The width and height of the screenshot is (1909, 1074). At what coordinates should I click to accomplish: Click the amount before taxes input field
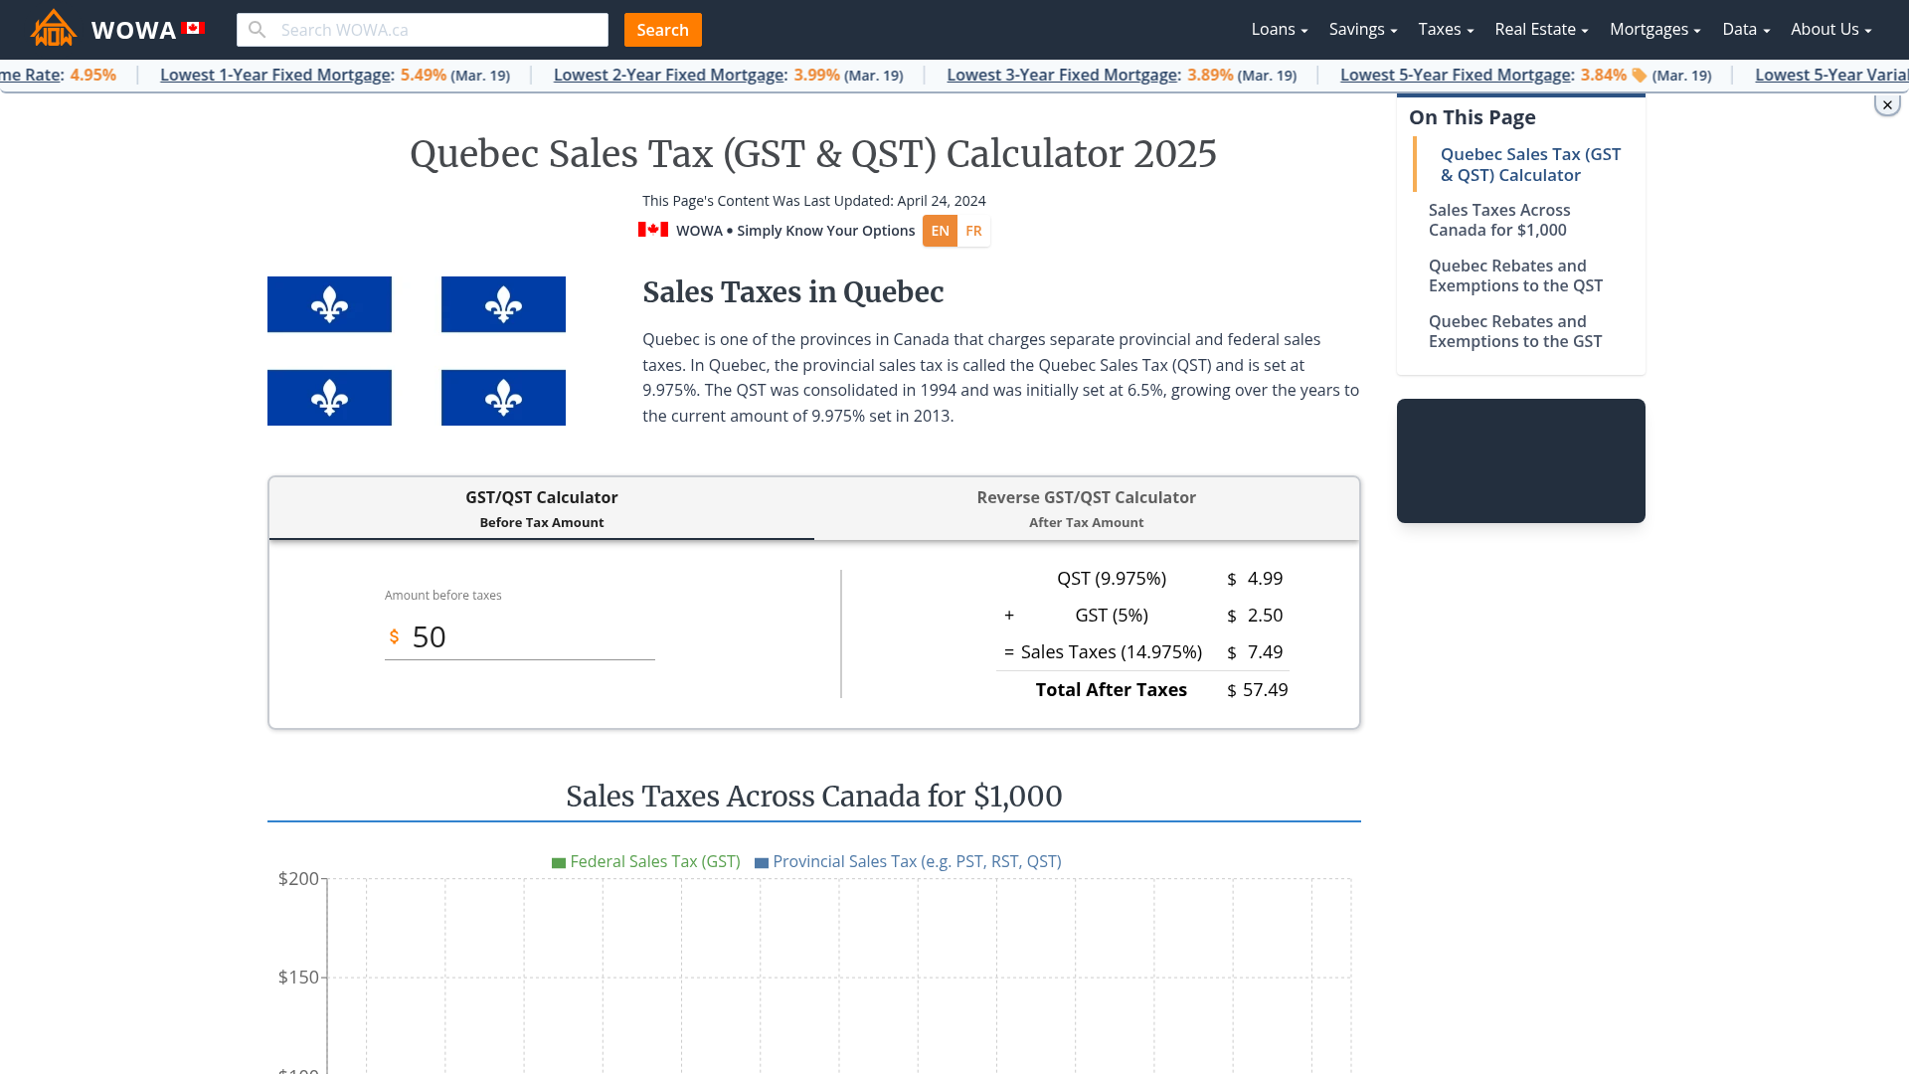524,636
